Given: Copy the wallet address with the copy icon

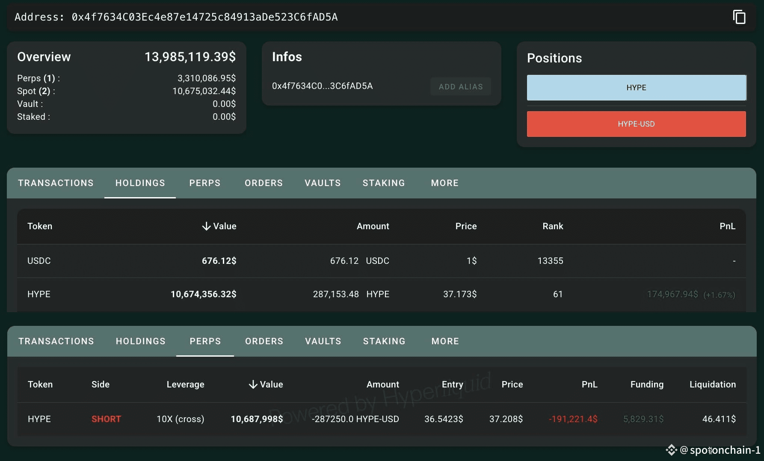Looking at the screenshot, I should pos(739,17).
